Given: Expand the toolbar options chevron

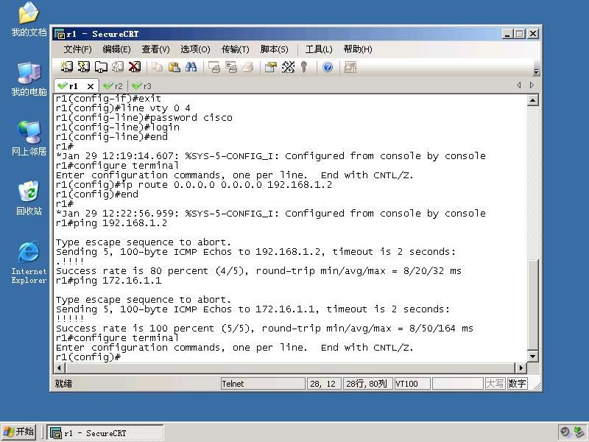Looking at the screenshot, I should [x=537, y=71].
